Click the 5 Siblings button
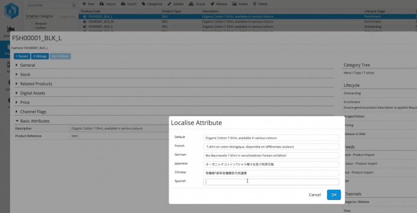Screen dimensions: 417x213 tap(40, 56)
